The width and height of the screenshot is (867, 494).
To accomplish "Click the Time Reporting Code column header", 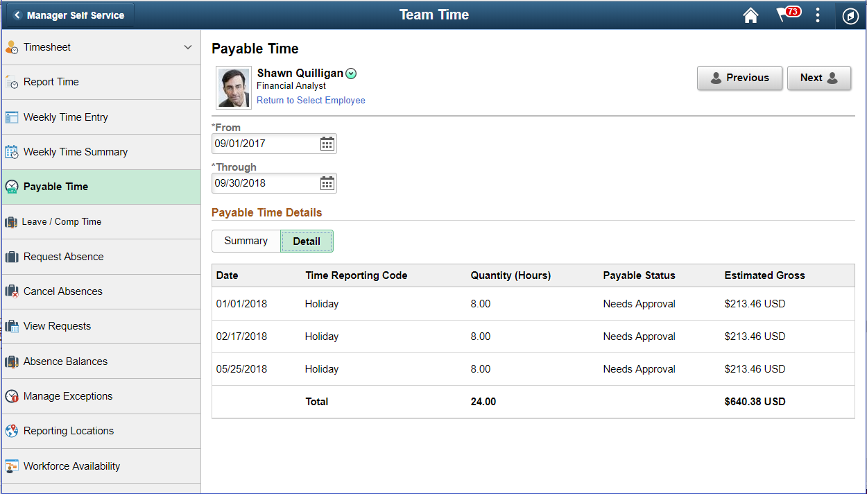I will click(x=357, y=275).
